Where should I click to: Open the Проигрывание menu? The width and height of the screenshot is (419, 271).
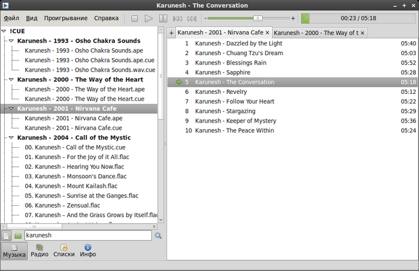66,18
